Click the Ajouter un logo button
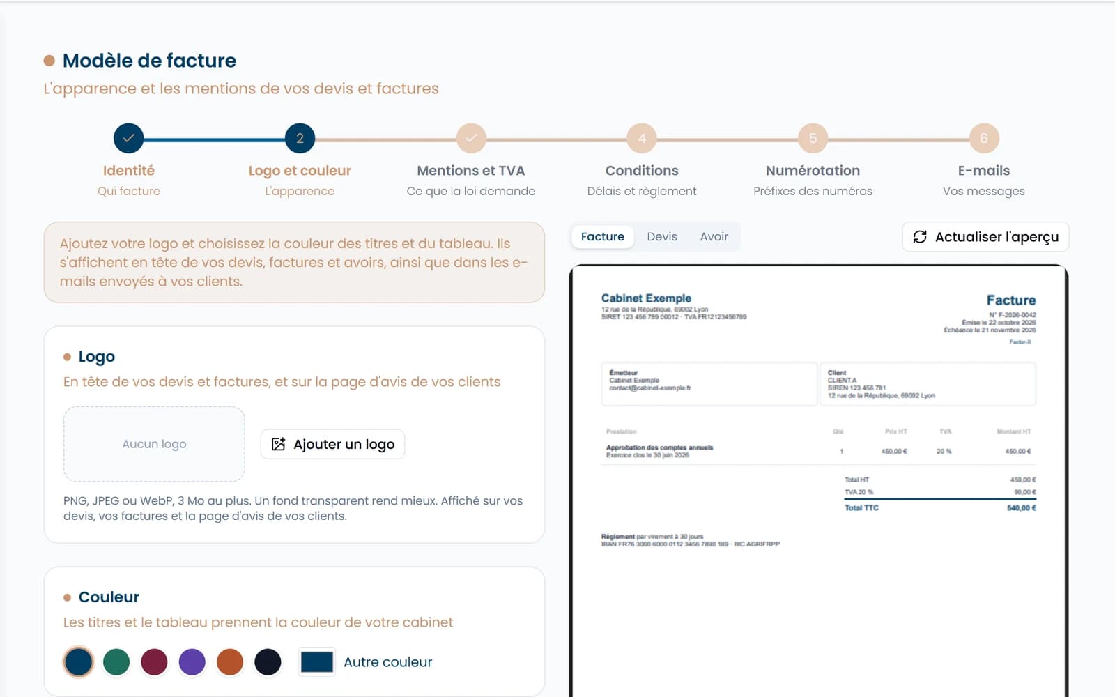 [x=332, y=444]
